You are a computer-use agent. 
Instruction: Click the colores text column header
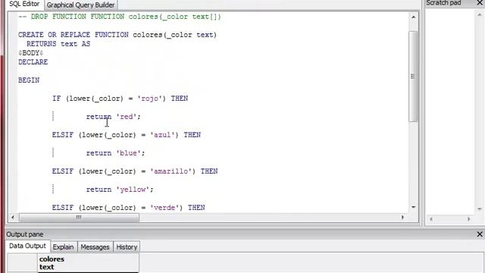(x=88, y=263)
